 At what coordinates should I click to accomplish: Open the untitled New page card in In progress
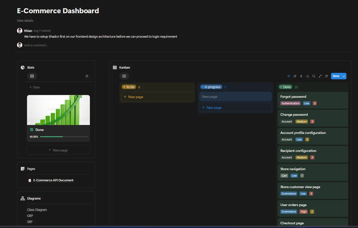click(235, 97)
